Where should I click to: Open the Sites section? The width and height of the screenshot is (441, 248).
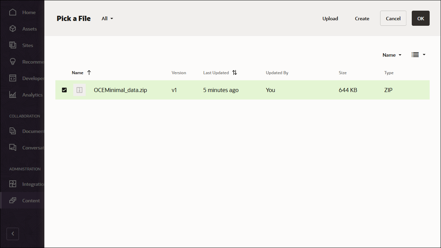[x=12, y=45]
